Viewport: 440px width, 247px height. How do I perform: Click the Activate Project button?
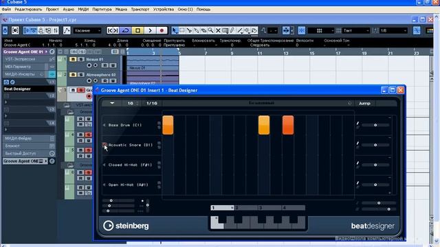[x=5, y=30]
